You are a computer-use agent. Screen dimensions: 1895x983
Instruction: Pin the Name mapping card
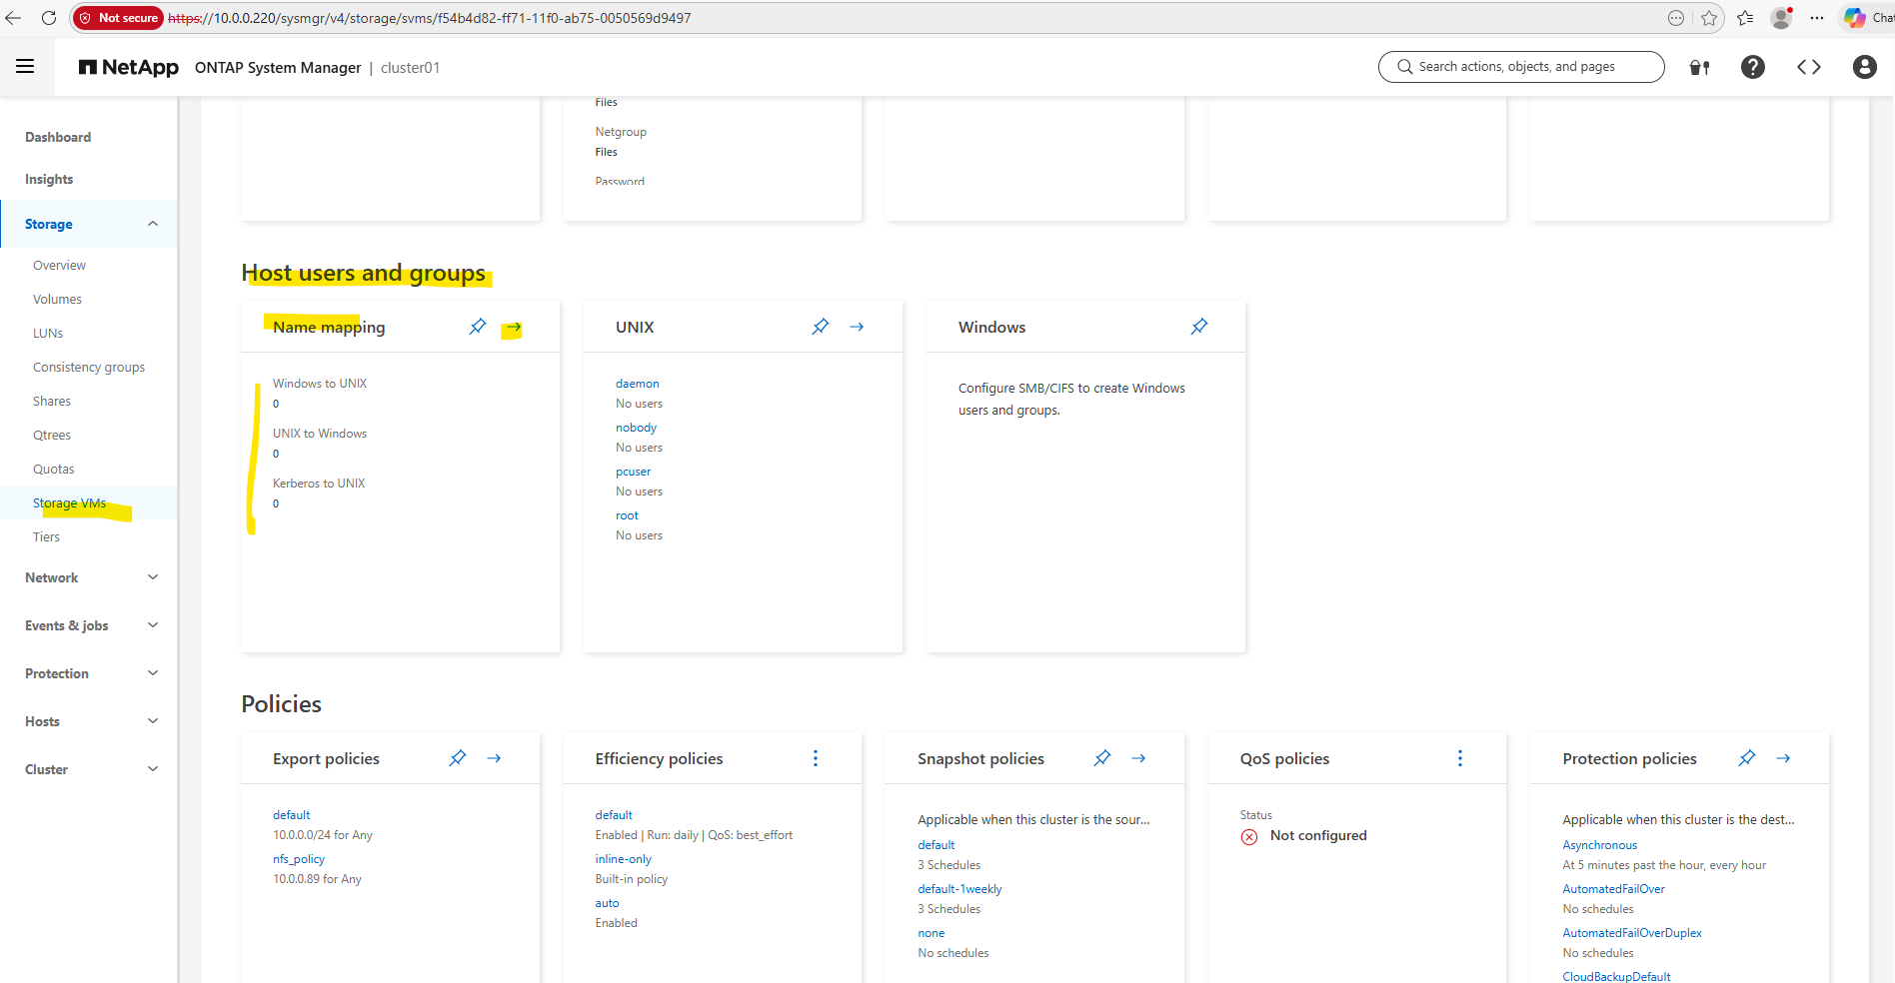point(478,327)
